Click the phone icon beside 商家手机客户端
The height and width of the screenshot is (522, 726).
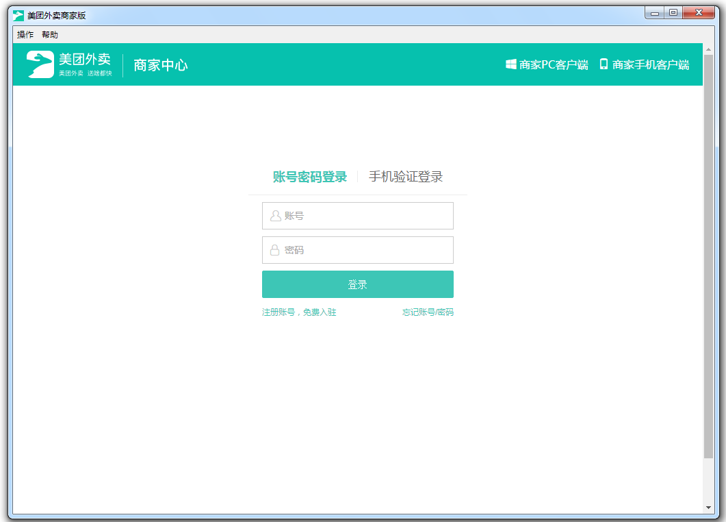click(x=604, y=64)
